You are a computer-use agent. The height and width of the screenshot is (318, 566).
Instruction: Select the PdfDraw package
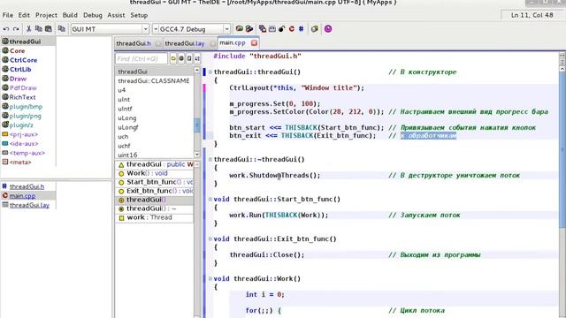point(23,88)
